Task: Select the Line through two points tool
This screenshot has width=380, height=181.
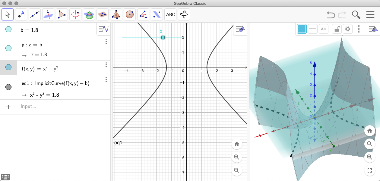Action: 35,14
